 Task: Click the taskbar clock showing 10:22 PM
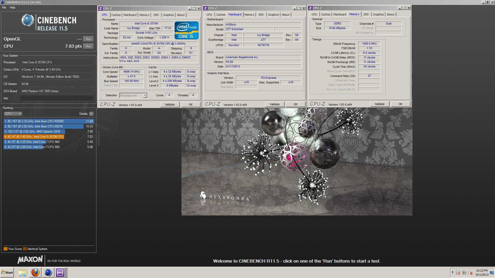[x=482, y=273]
